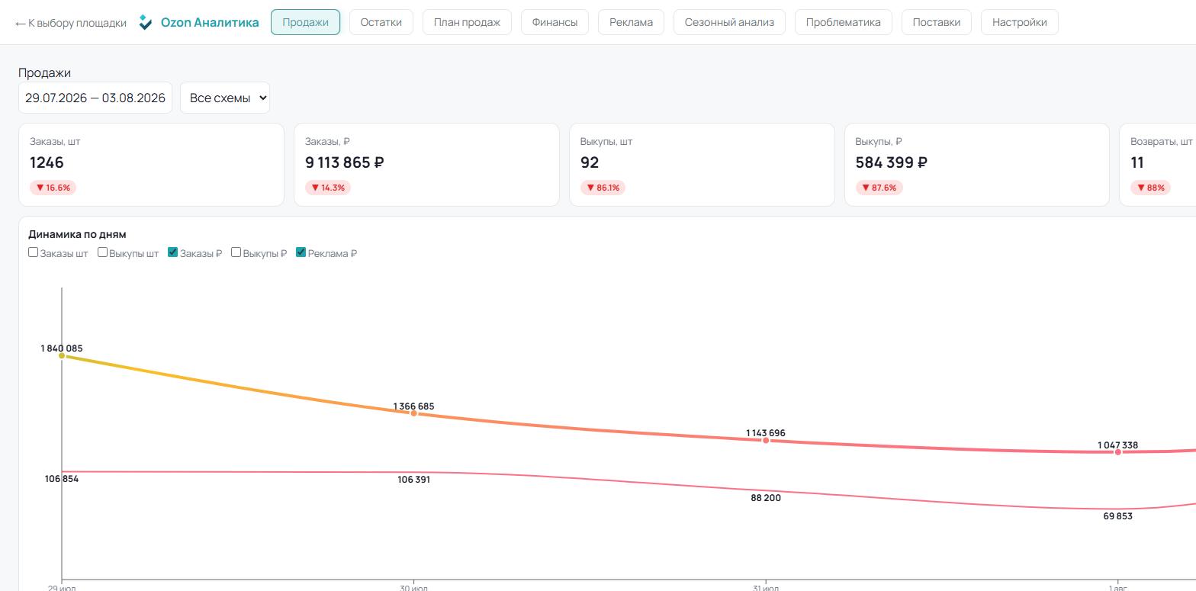The image size is (1196, 591).
Task: Enable the 'Выкупы шт' checkbox
Action: coord(102,252)
